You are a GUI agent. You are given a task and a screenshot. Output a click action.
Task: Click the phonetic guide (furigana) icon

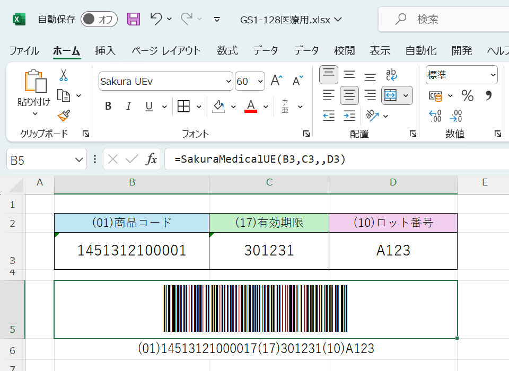[x=285, y=106]
